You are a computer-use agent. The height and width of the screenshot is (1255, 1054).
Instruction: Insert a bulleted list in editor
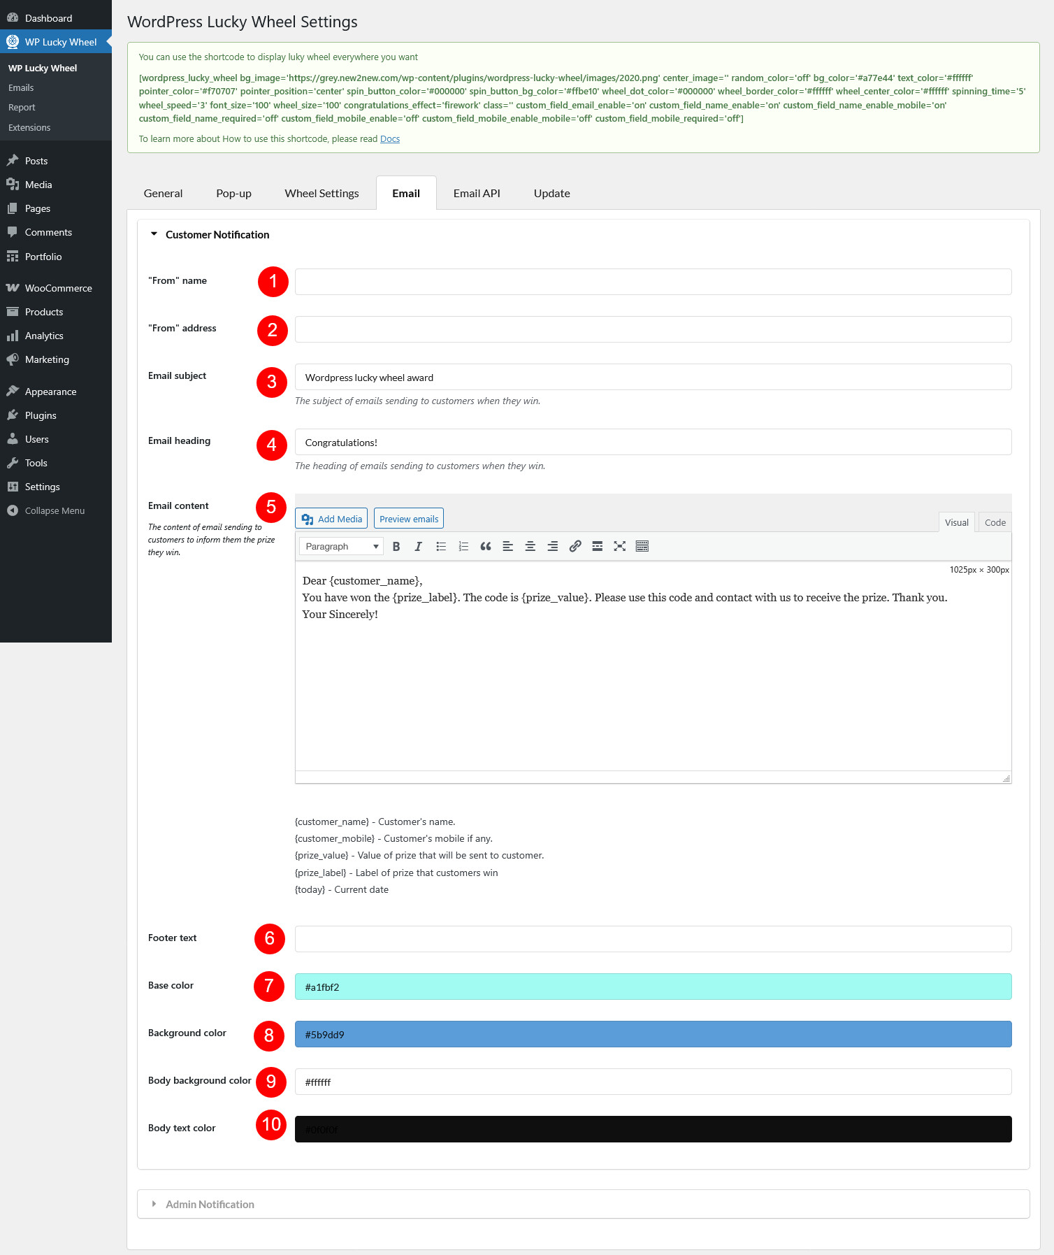[x=441, y=547]
